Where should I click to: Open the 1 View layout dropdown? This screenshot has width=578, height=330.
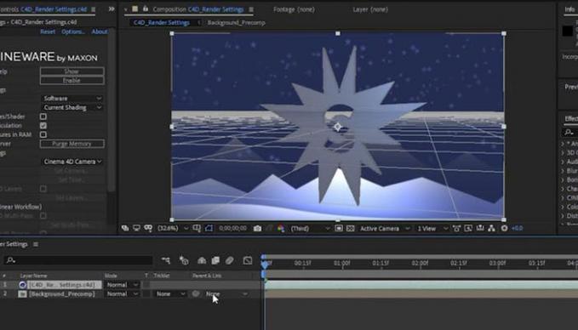coord(432,229)
